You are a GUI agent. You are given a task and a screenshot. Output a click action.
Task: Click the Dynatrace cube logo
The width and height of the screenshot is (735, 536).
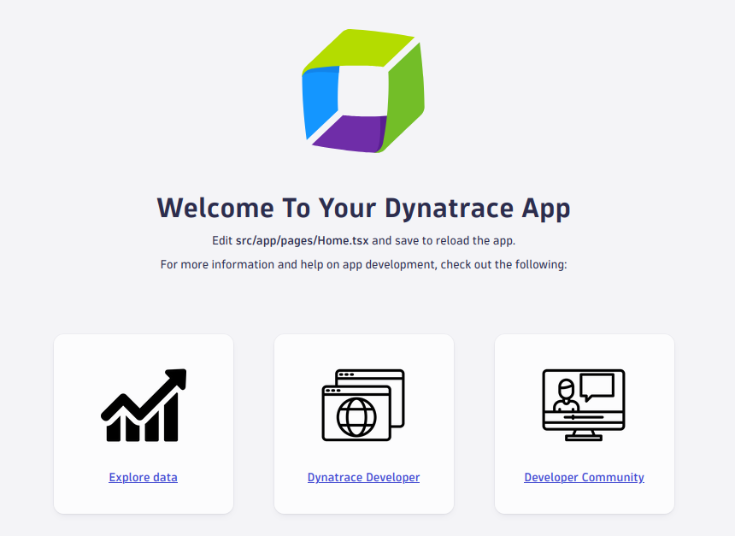[363, 91]
